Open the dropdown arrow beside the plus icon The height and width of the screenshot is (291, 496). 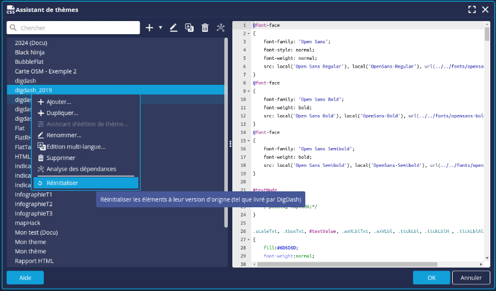(x=160, y=27)
